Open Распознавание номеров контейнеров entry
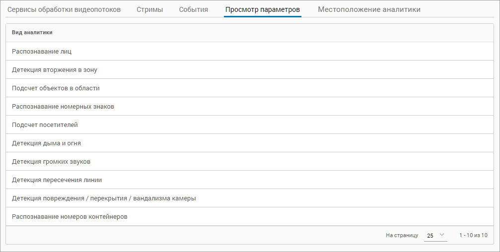 click(70, 217)
